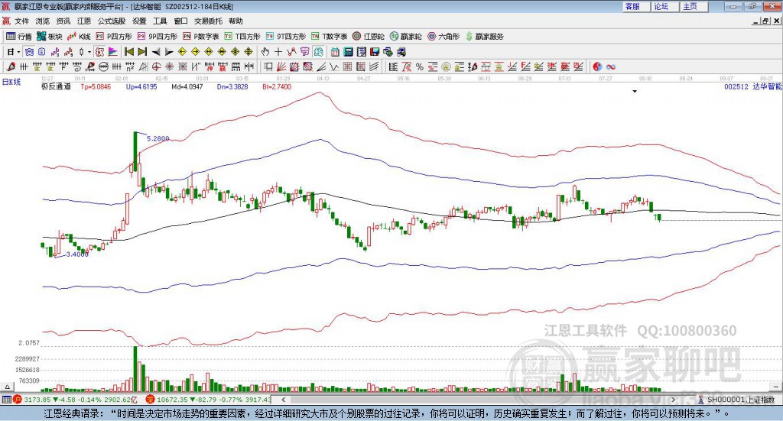Click the 深 Shenzhen index status icon

coord(151,400)
